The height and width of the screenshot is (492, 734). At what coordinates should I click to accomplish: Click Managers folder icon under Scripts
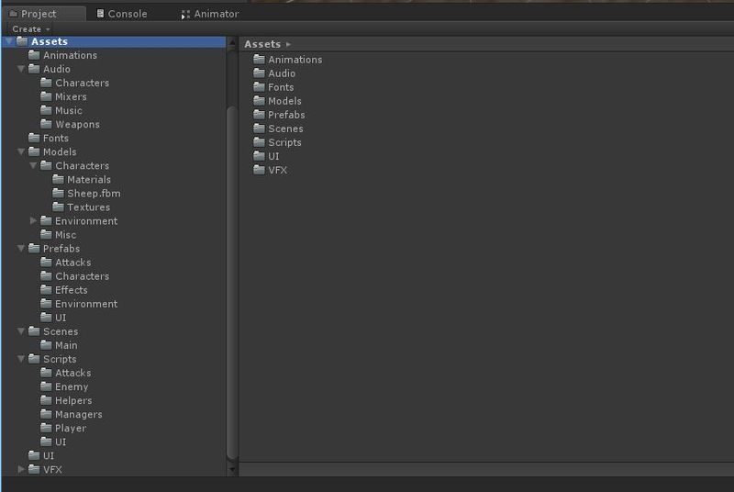(46, 414)
